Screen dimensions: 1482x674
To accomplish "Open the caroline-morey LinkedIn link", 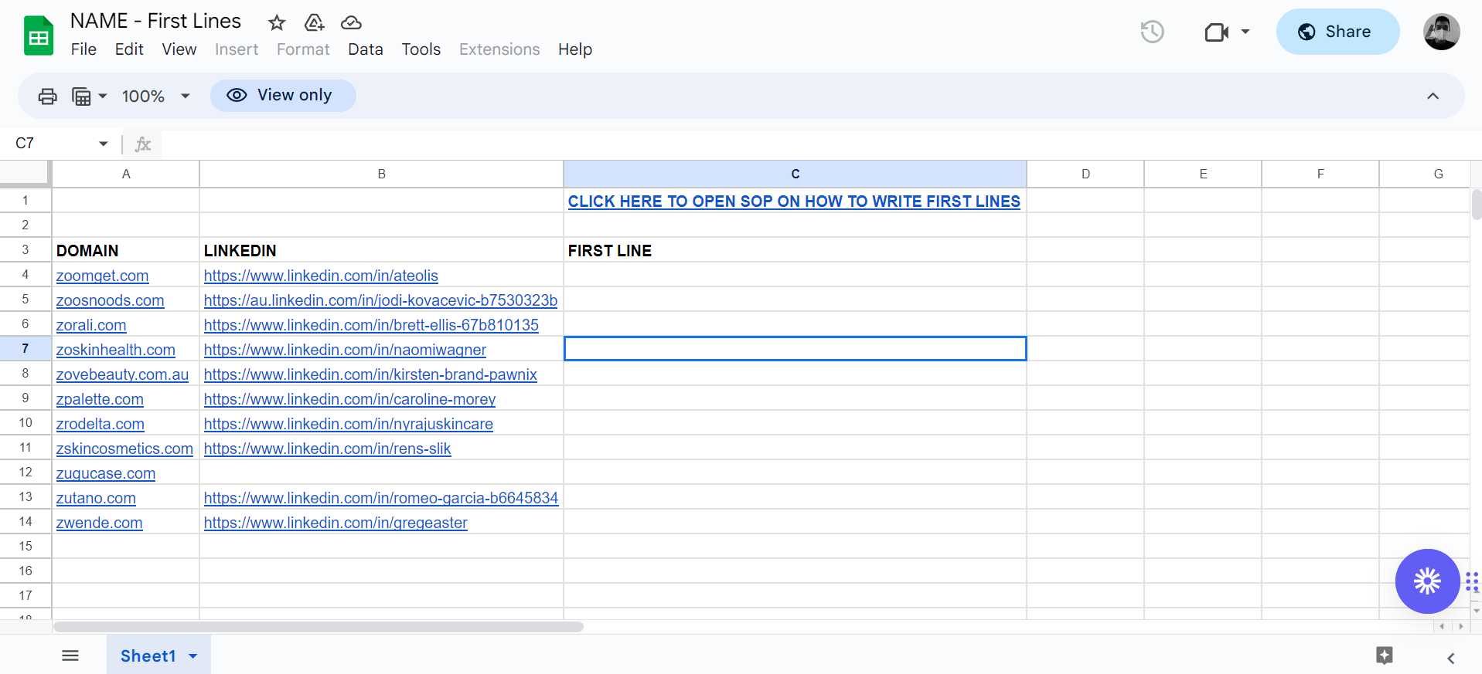I will pos(349,399).
